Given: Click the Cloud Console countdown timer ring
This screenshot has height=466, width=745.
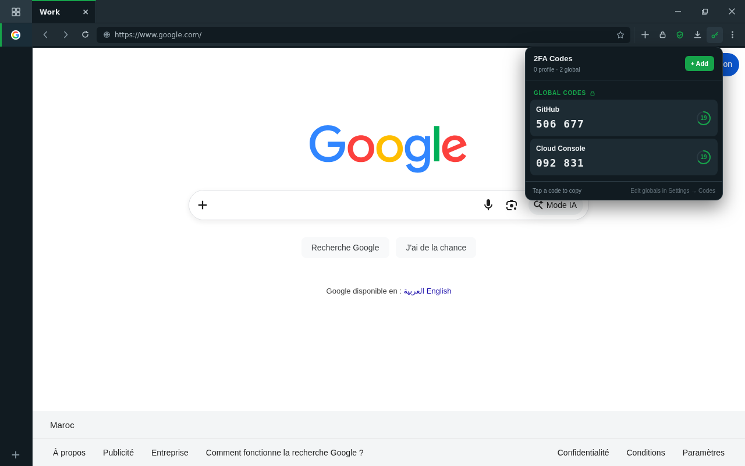Looking at the screenshot, I should (x=704, y=157).
